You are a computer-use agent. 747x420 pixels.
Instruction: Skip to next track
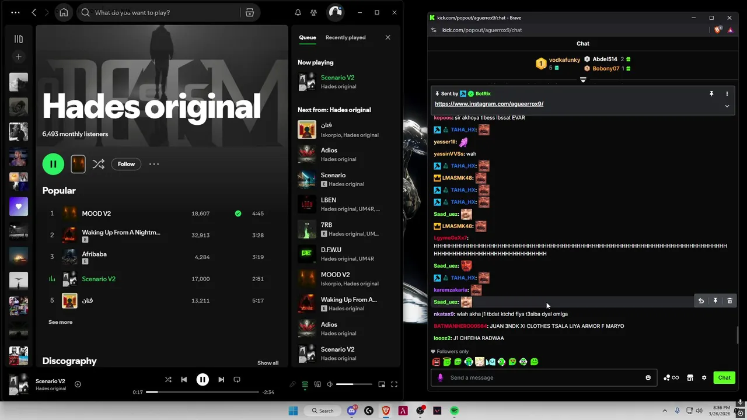tap(221, 380)
